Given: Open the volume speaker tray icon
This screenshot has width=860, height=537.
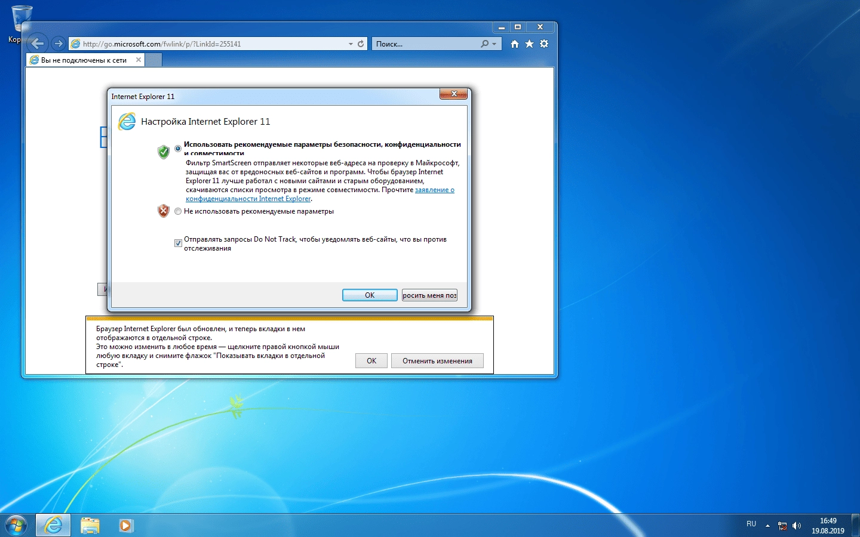Looking at the screenshot, I should point(796,526).
